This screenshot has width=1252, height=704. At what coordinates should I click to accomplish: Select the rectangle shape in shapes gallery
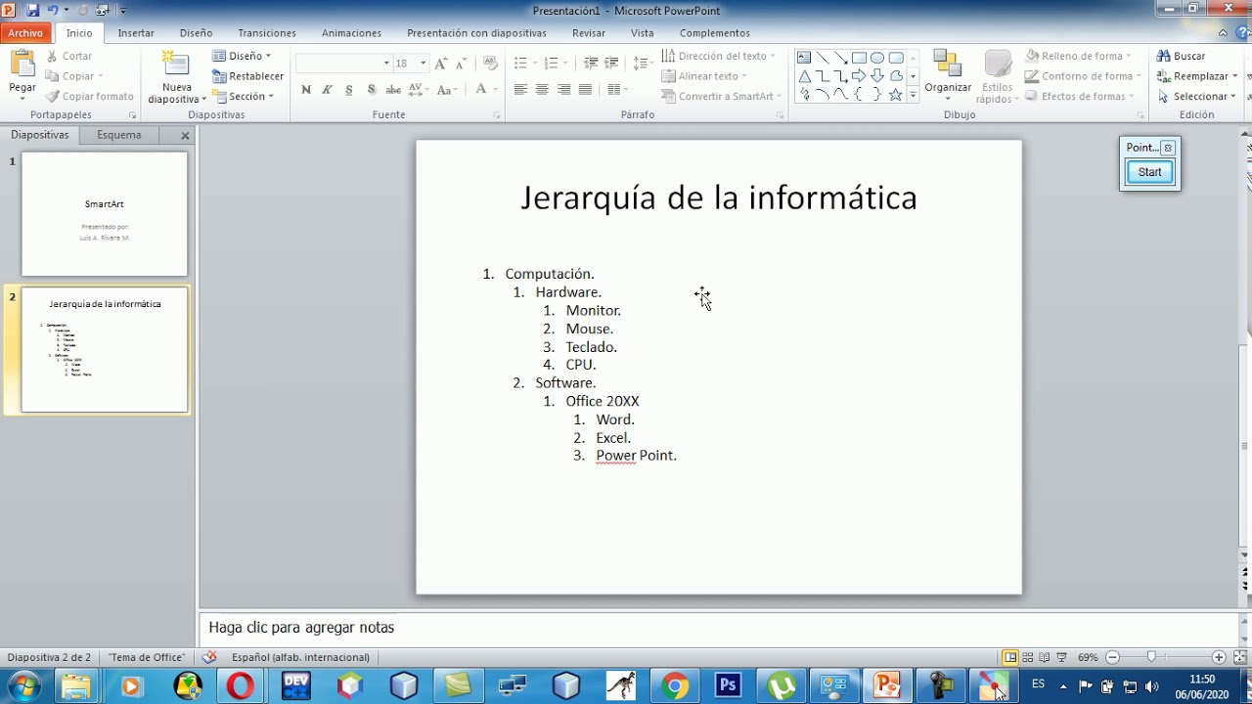[859, 58]
